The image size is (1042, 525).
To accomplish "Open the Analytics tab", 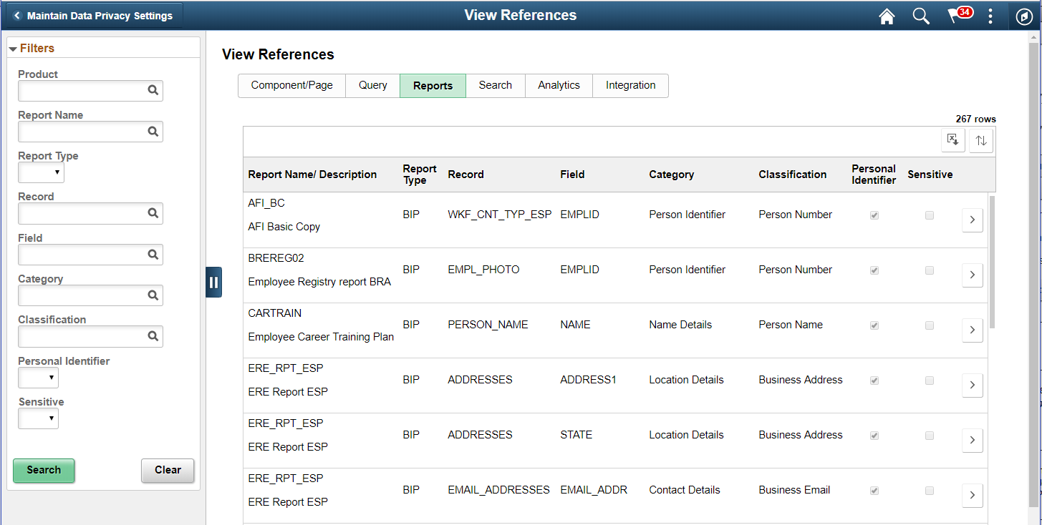I will click(559, 85).
